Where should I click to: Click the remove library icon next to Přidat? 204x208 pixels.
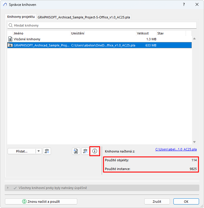pyautogui.click(x=47, y=151)
